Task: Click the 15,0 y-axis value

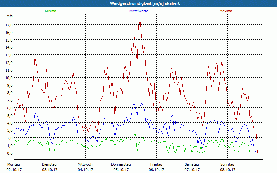Action: pos(9,40)
